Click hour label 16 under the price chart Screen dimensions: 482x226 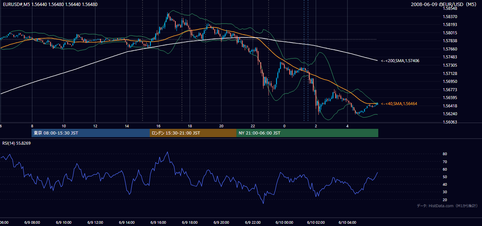pos(158,126)
